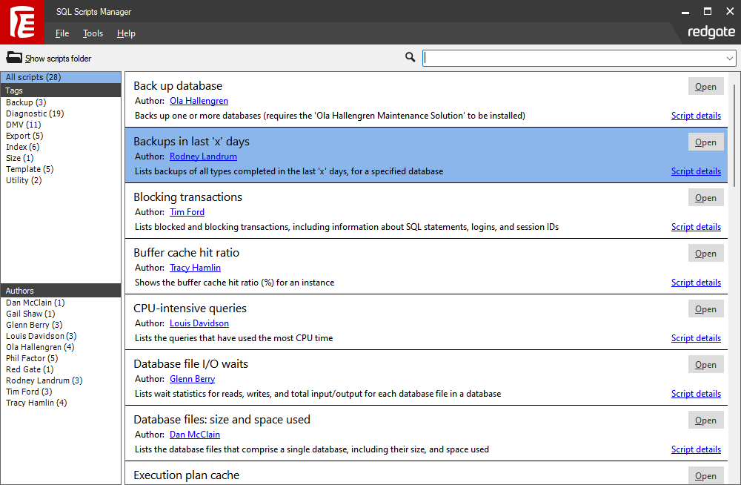Viewport: 741px width, 485px height.
Task: Filter scripts by author Glenn Berry (3)
Action: point(34,325)
